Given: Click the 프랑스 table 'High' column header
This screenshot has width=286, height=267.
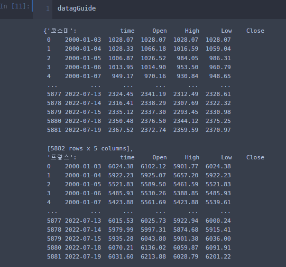Looking at the screenshot, I should (192, 157).
